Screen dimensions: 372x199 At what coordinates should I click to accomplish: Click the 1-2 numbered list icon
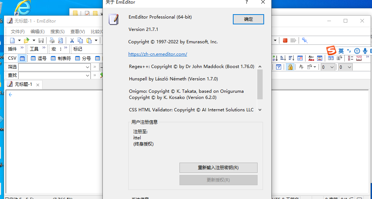[x=351, y=58]
